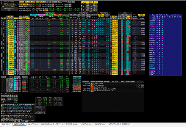The height and width of the screenshot is (127, 186).
Task: Click the SS button in top toolbar
Action: pyautogui.click(x=56, y=2)
